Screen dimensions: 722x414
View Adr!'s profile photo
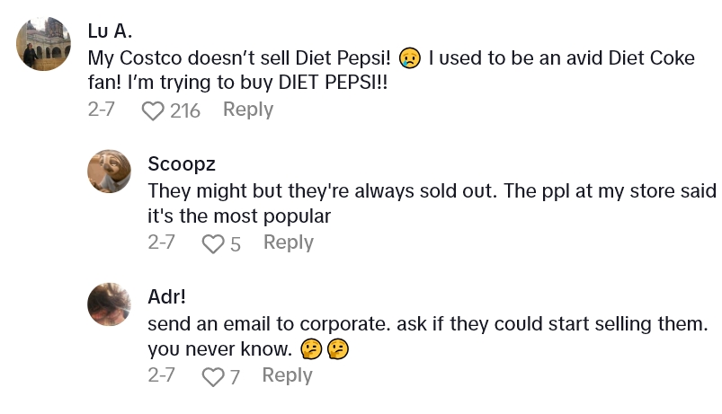pos(109,304)
